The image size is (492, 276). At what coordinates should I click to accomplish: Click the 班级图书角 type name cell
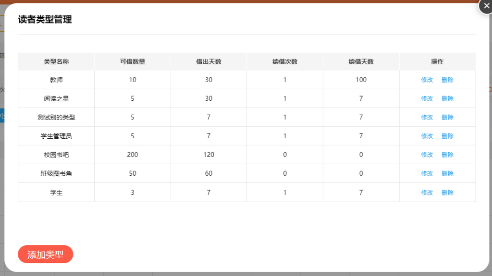point(56,173)
